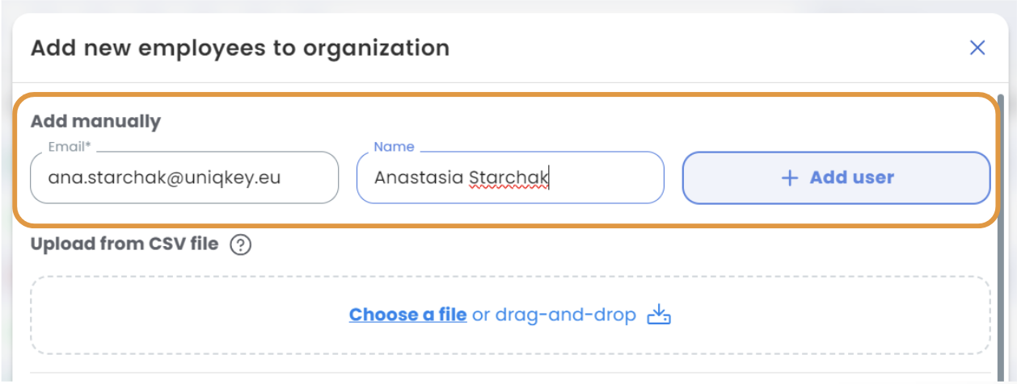
Task: Click the plus icon in Add user
Action: [x=790, y=178]
